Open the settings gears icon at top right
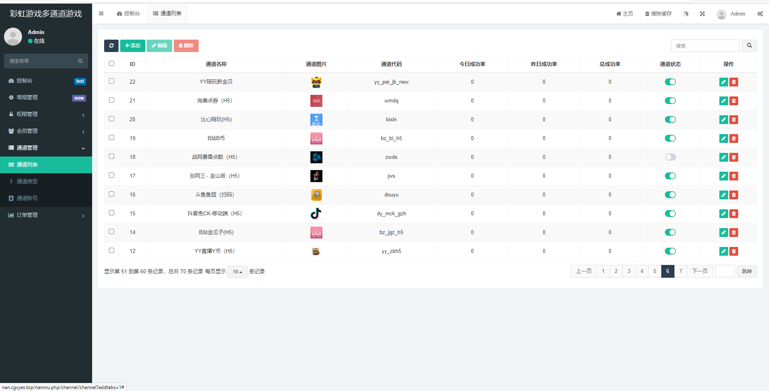This screenshot has height=391, width=769. 760,14
